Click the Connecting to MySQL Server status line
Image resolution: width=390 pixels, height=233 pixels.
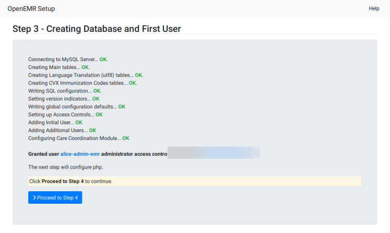[x=67, y=60]
